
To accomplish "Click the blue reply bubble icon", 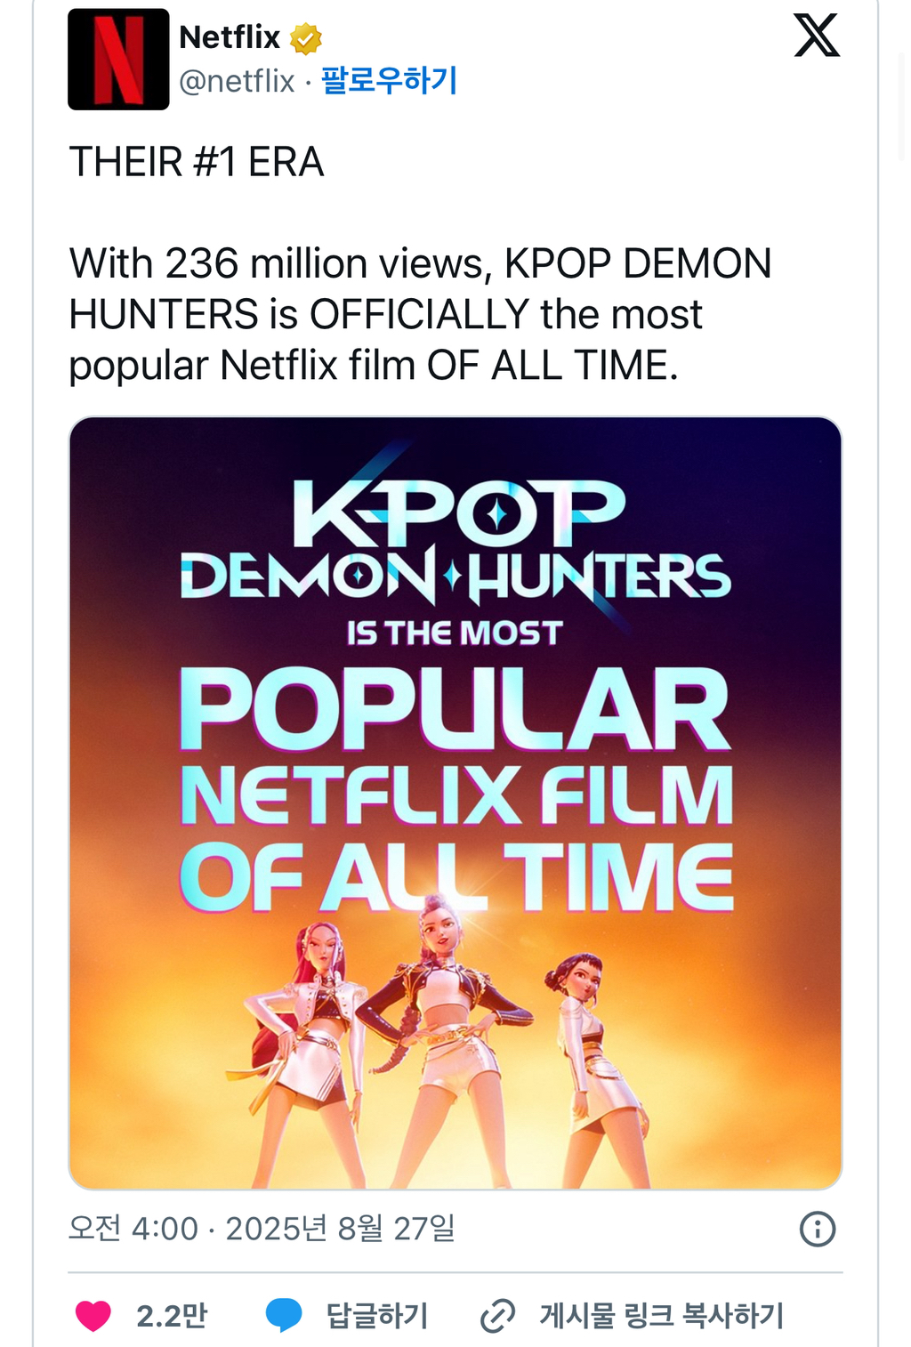I will pyautogui.click(x=284, y=1315).
